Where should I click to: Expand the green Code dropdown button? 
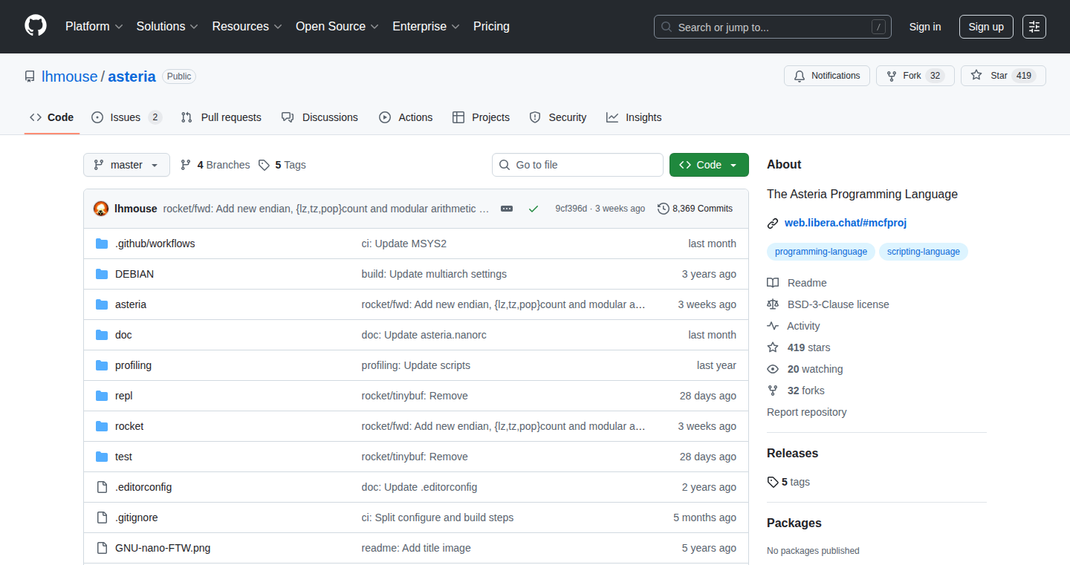[709, 165]
